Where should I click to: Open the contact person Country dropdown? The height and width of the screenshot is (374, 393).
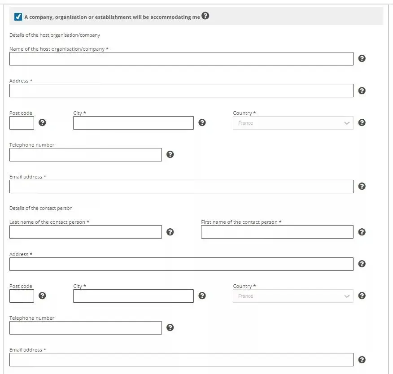point(293,296)
